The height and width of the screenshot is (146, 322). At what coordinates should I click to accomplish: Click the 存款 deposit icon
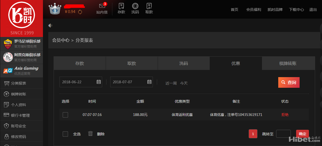121,6
